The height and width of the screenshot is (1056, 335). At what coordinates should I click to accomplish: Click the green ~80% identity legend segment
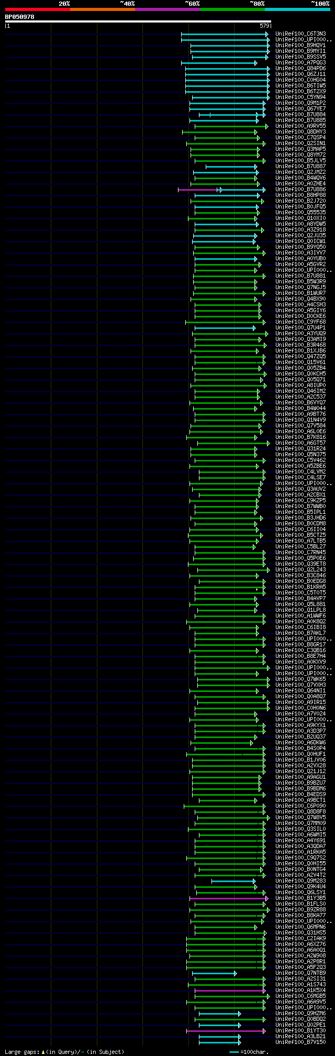click(232, 9)
